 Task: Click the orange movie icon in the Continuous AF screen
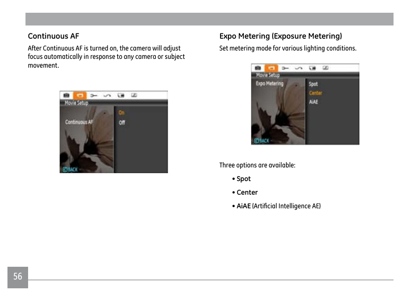point(80,95)
